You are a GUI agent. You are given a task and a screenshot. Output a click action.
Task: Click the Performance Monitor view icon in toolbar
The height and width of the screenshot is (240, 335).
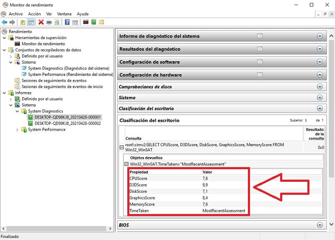tap(86, 22)
